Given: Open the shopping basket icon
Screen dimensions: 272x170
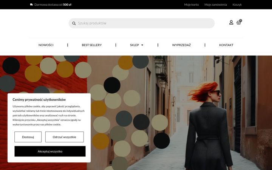Looking at the screenshot, I should click(x=239, y=22).
